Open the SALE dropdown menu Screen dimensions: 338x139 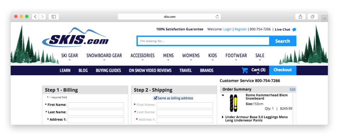click(x=260, y=55)
